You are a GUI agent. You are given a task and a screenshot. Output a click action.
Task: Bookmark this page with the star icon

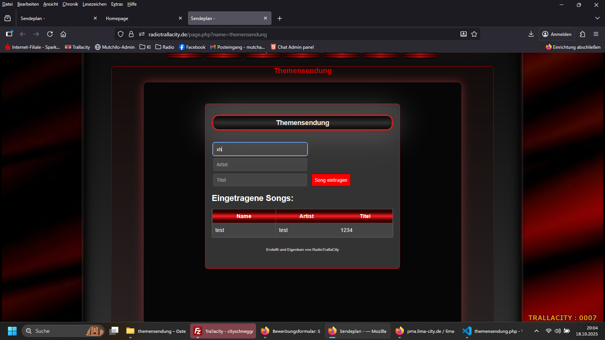(x=474, y=34)
